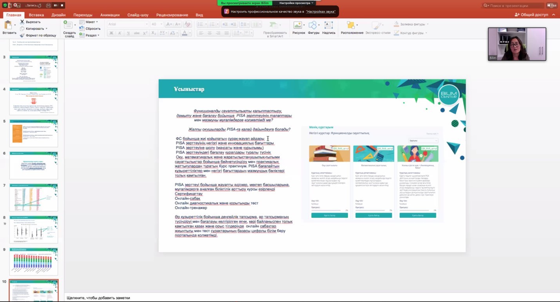This screenshot has width=560, height=302.
Task: Pause the recording in title bar
Action: click(55, 5)
